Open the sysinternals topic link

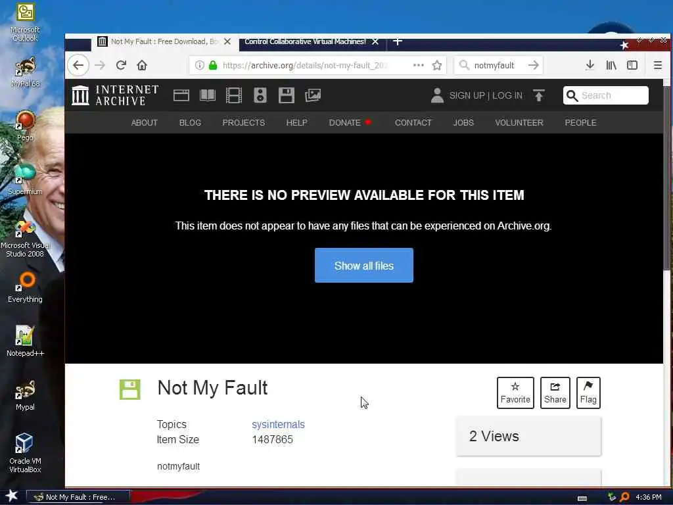pyautogui.click(x=278, y=424)
